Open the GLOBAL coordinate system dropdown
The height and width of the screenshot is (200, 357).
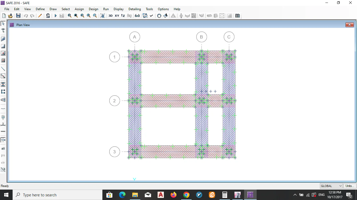pos(331,186)
